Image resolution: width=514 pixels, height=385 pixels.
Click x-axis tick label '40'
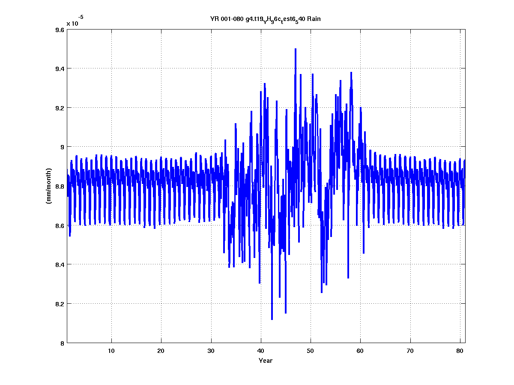click(x=261, y=350)
